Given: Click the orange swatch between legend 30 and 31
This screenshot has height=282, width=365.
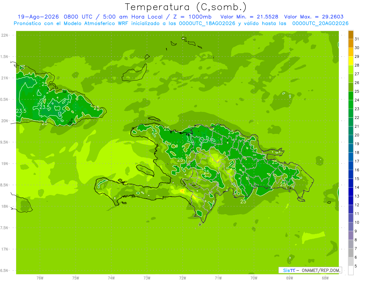Looking at the screenshot, I should pyautogui.click(x=351, y=44).
